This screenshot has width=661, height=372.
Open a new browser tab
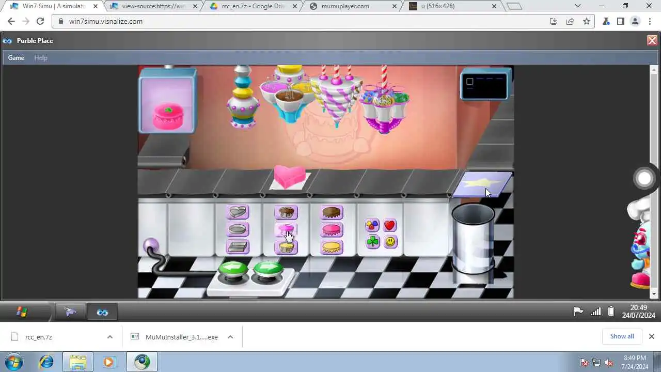click(x=514, y=6)
